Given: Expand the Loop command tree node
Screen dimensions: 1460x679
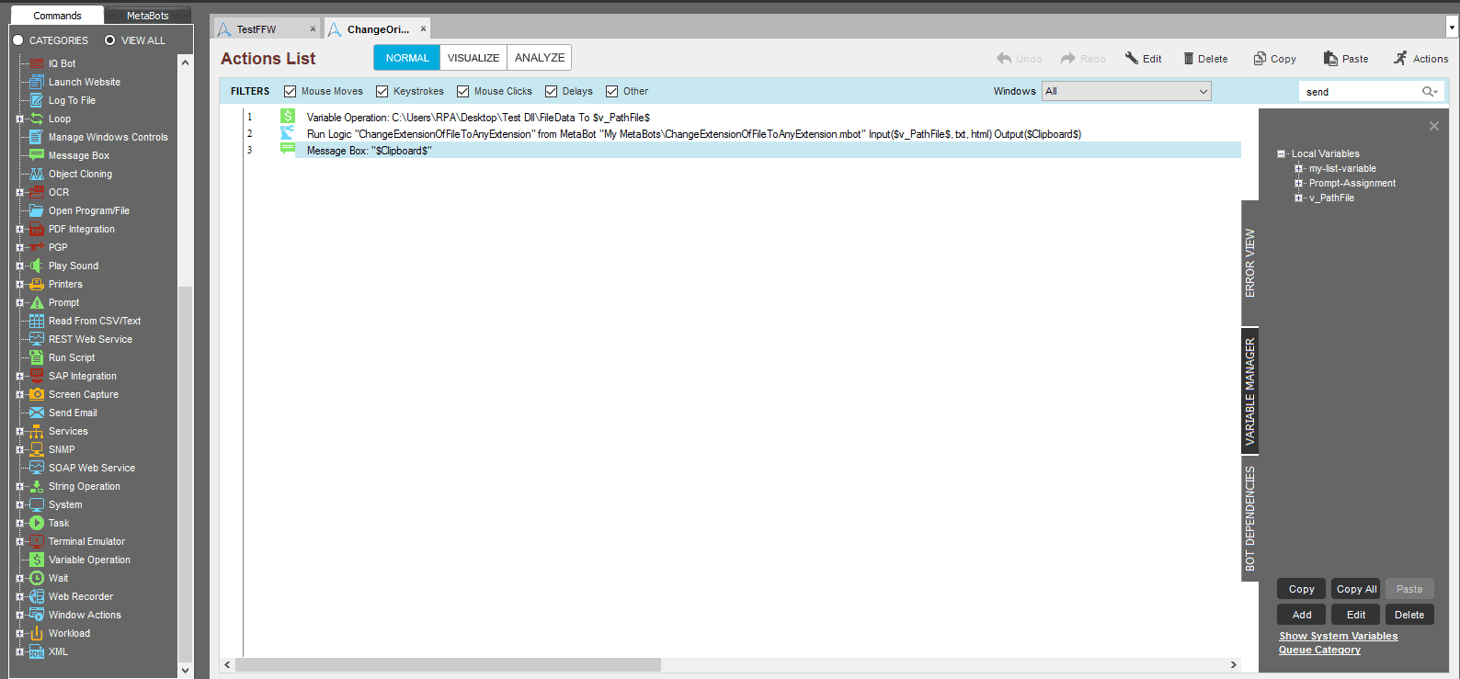Looking at the screenshot, I should point(19,119).
